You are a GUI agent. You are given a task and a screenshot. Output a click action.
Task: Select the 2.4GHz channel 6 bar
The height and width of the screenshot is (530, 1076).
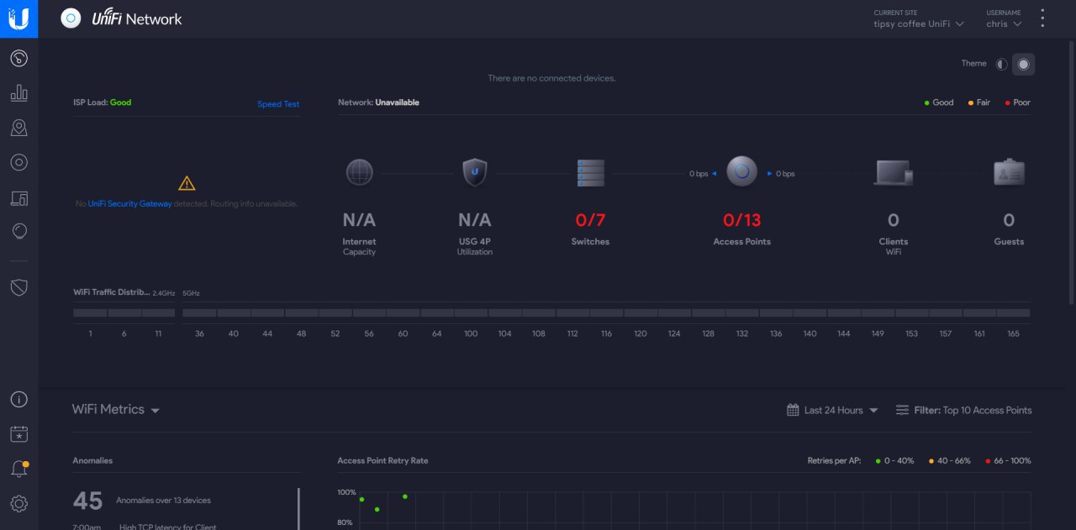124,312
